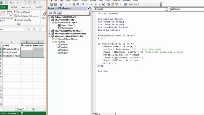Expand VBAProject (lineatbottom.xlsm) node
The width and height of the screenshot is (204, 115).
point(49,34)
